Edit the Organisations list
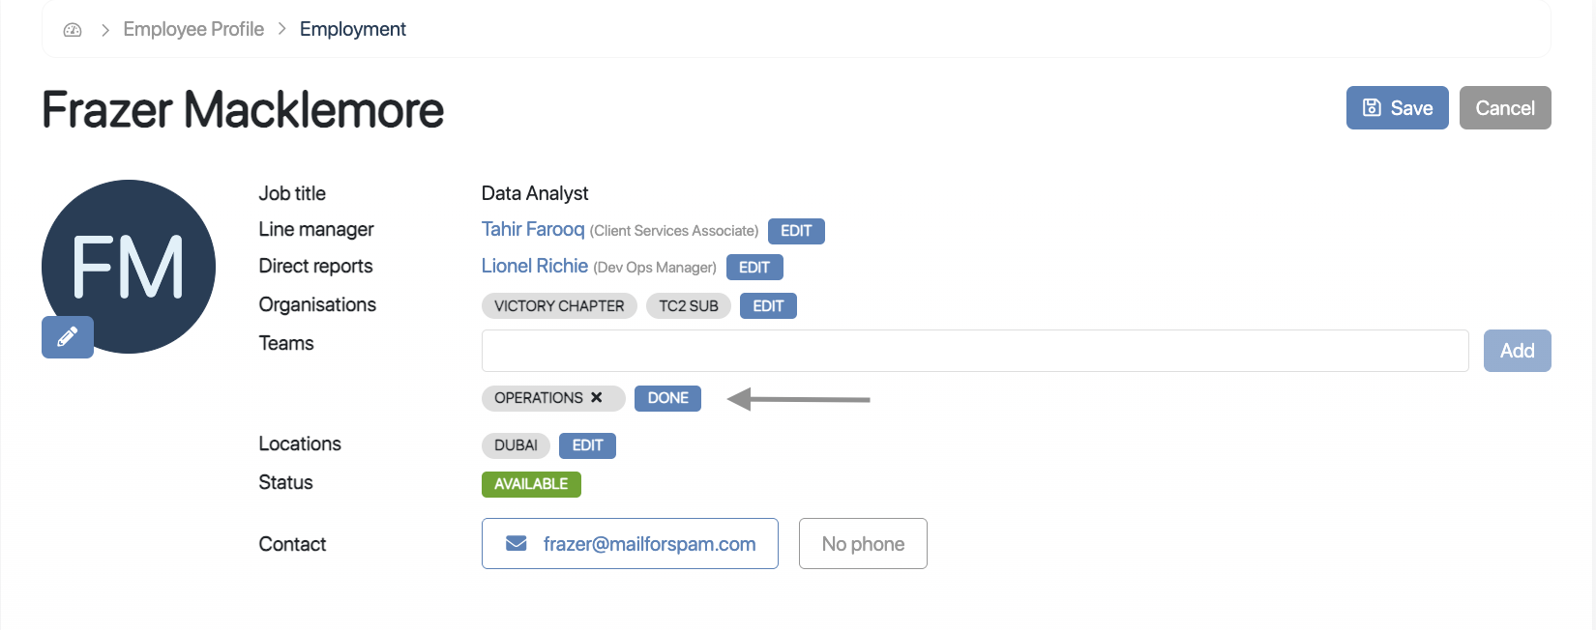The image size is (1596, 630). pos(768,306)
